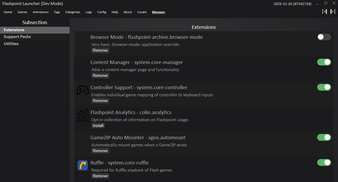This screenshot has height=182, width=338.
Task: Collapse the right sidebar via top-right icon
Action: pyautogui.click(x=333, y=12)
